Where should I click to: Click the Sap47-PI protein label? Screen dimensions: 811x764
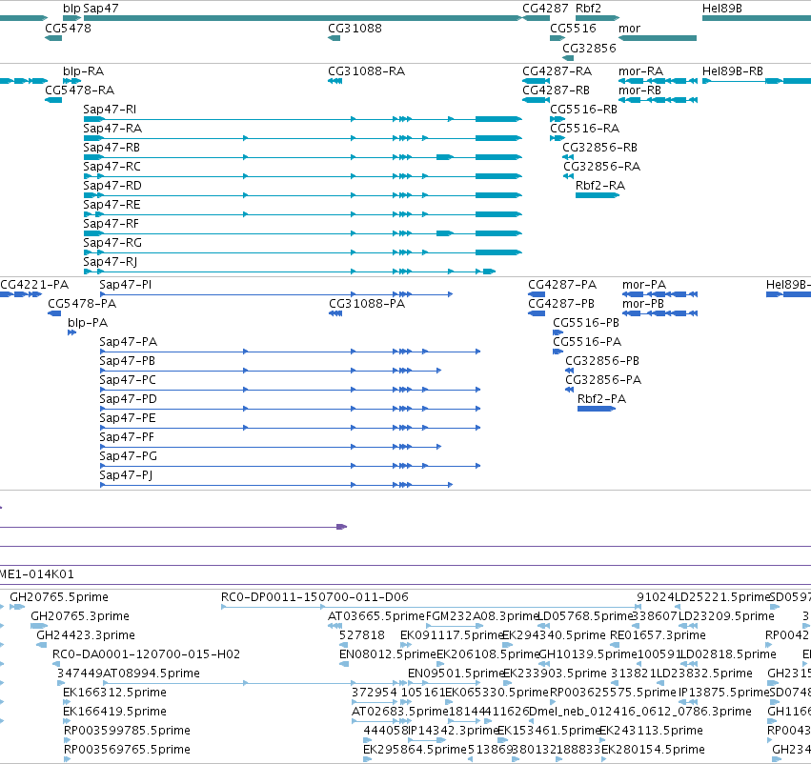pos(125,284)
